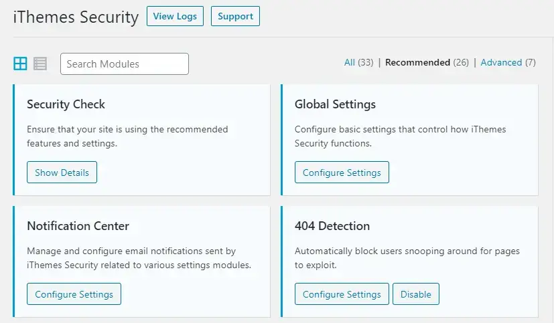The height and width of the screenshot is (323, 554).
Task: Click the 404 Detection card title
Action: coord(332,226)
